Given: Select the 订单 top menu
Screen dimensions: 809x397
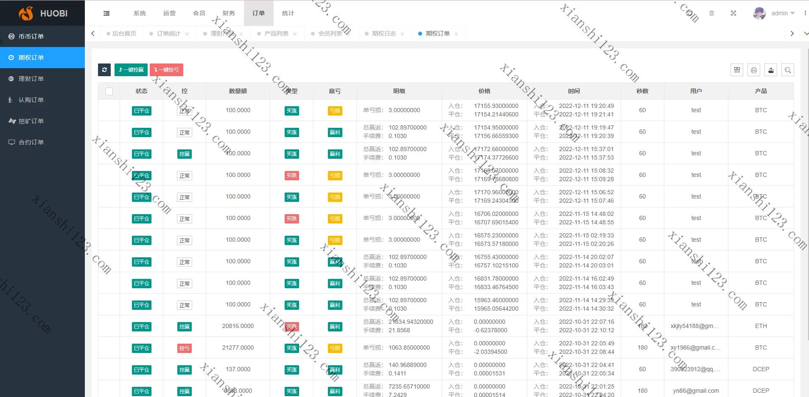Looking at the screenshot, I should point(258,13).
